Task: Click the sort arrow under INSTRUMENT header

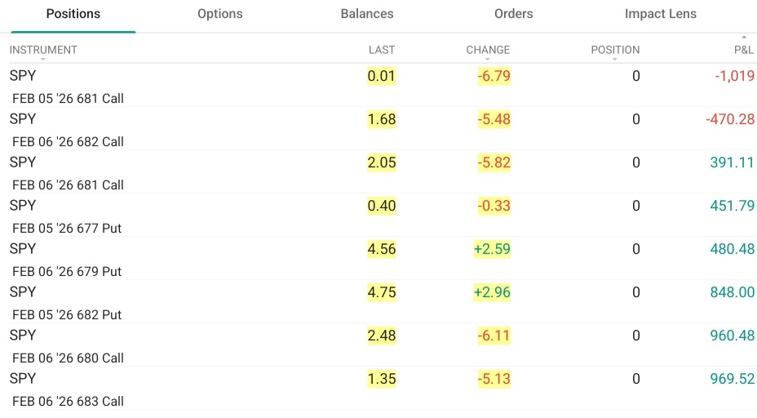Action: point(43,60)
